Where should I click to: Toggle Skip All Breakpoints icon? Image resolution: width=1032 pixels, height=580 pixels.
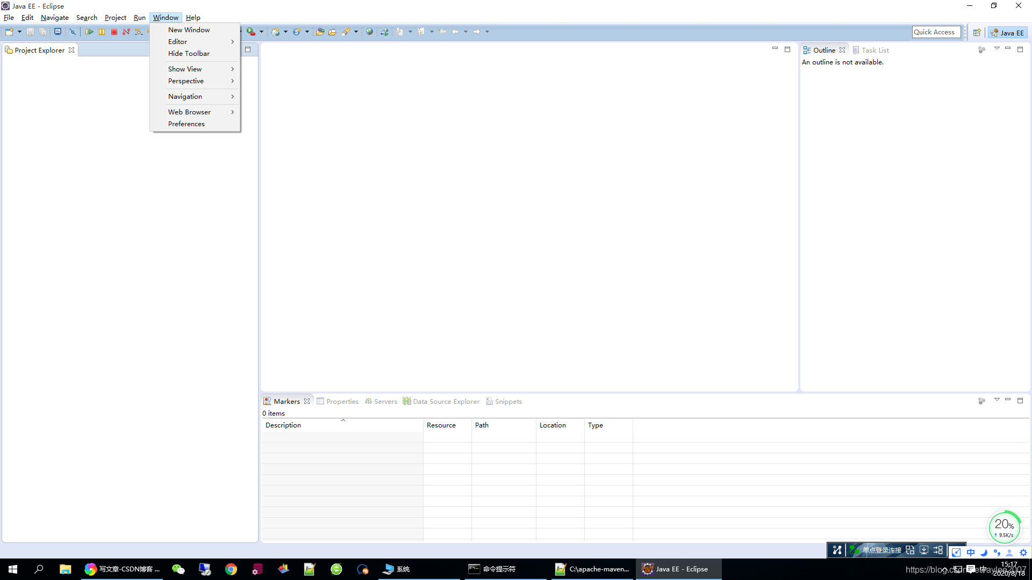click(73, 32)
